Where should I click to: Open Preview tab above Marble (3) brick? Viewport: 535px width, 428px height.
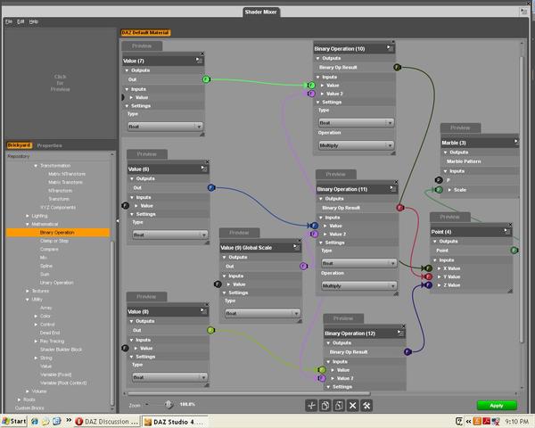point(460,128)
